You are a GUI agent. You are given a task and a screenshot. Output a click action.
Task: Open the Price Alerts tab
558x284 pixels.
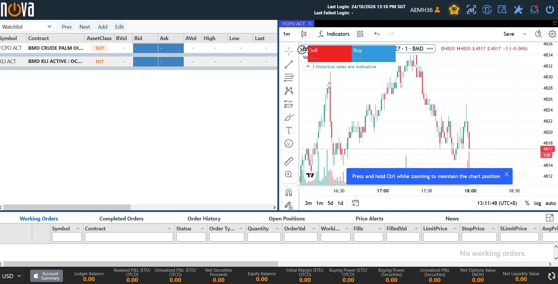369,218
